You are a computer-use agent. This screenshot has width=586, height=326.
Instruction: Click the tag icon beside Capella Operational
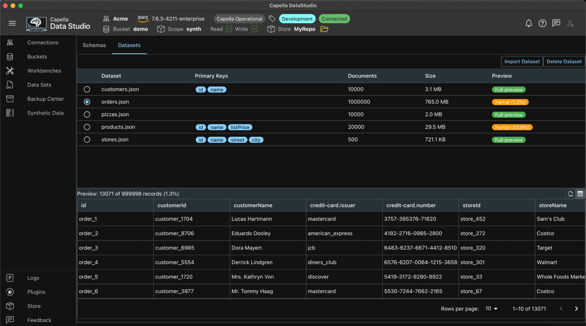pyautogui.click(x=272, y=19)
